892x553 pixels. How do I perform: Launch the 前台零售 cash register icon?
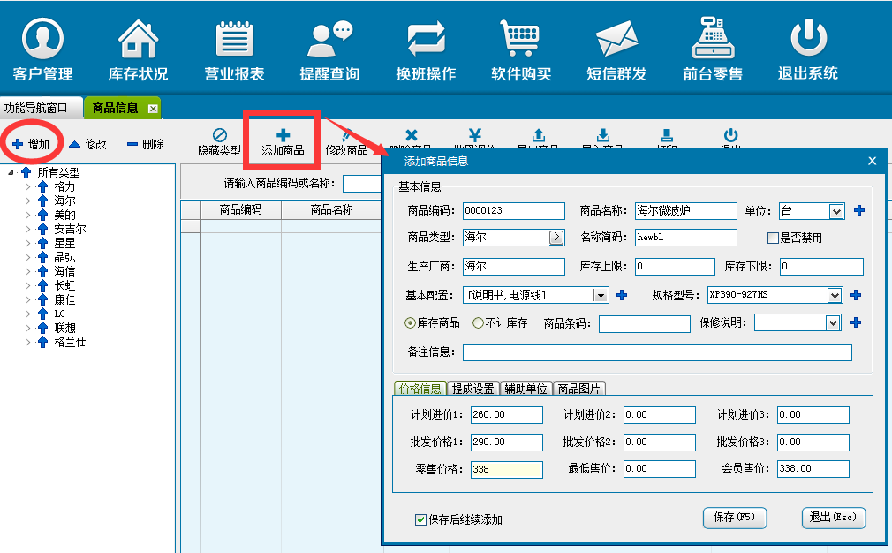(x=712, y=40)
